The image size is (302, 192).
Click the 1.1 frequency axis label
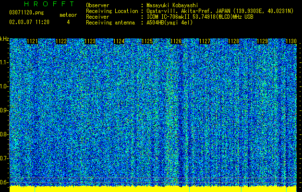coord(4,63)
